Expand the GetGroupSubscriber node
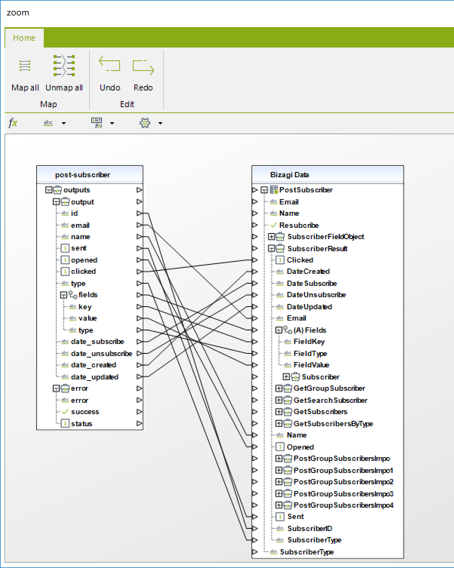Screen dimensions: 454x568 279,388
